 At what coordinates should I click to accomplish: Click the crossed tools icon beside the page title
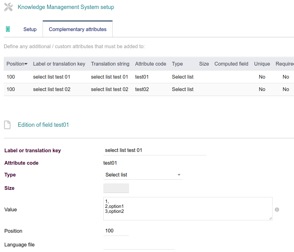tap(8, 7)
